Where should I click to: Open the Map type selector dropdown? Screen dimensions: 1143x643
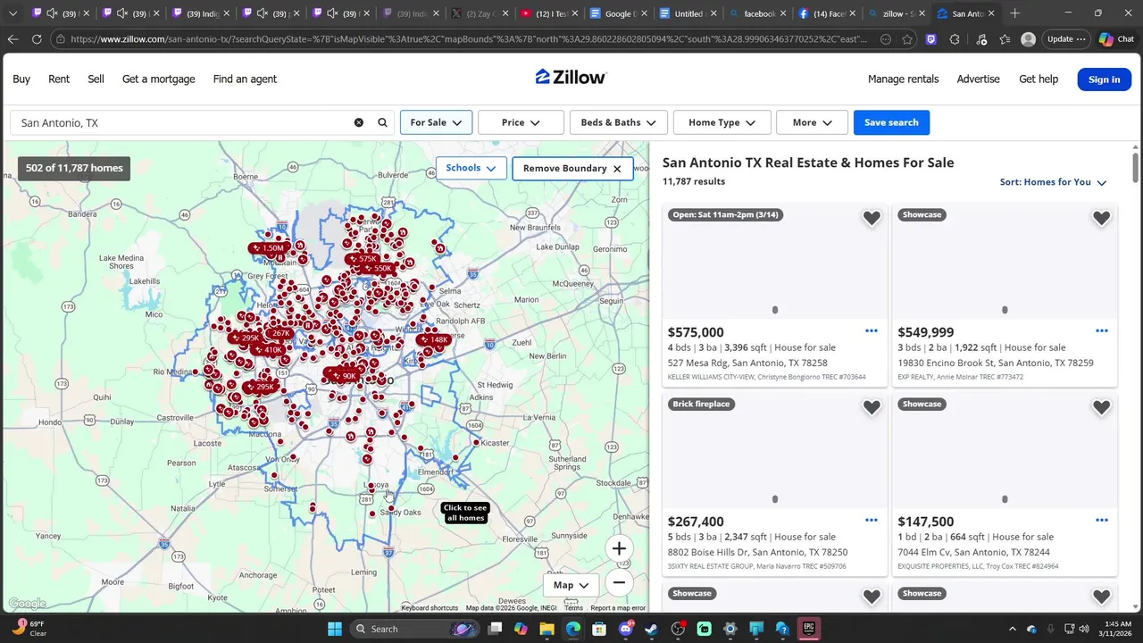[571, 585]
